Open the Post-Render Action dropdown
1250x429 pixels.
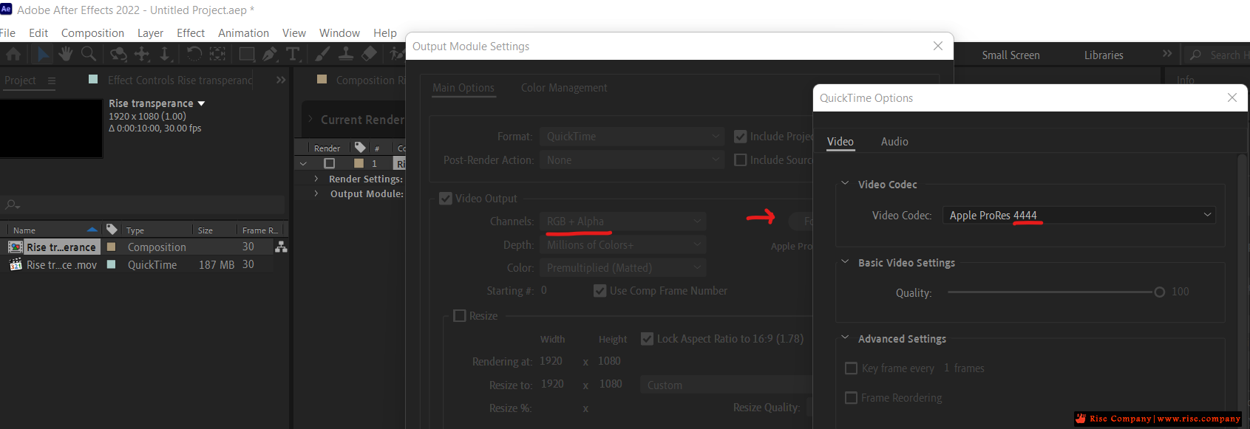point(631,160)
